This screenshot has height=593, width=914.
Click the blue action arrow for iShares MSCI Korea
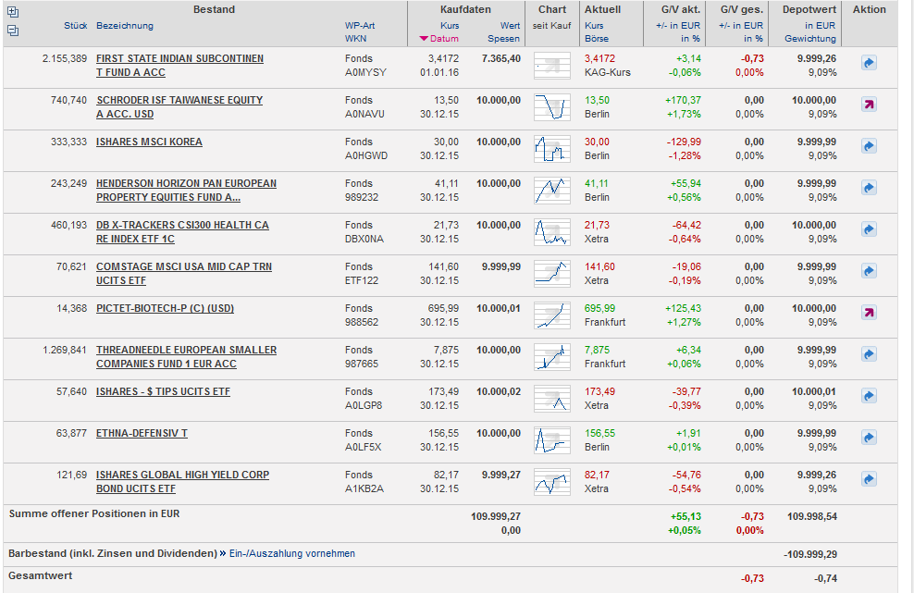[x=869, y=146]
